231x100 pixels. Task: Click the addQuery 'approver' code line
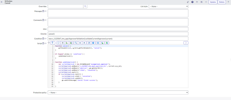[80, 68]
